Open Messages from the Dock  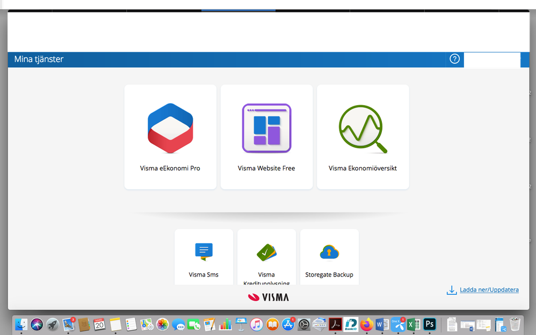(x=178, y=324)
